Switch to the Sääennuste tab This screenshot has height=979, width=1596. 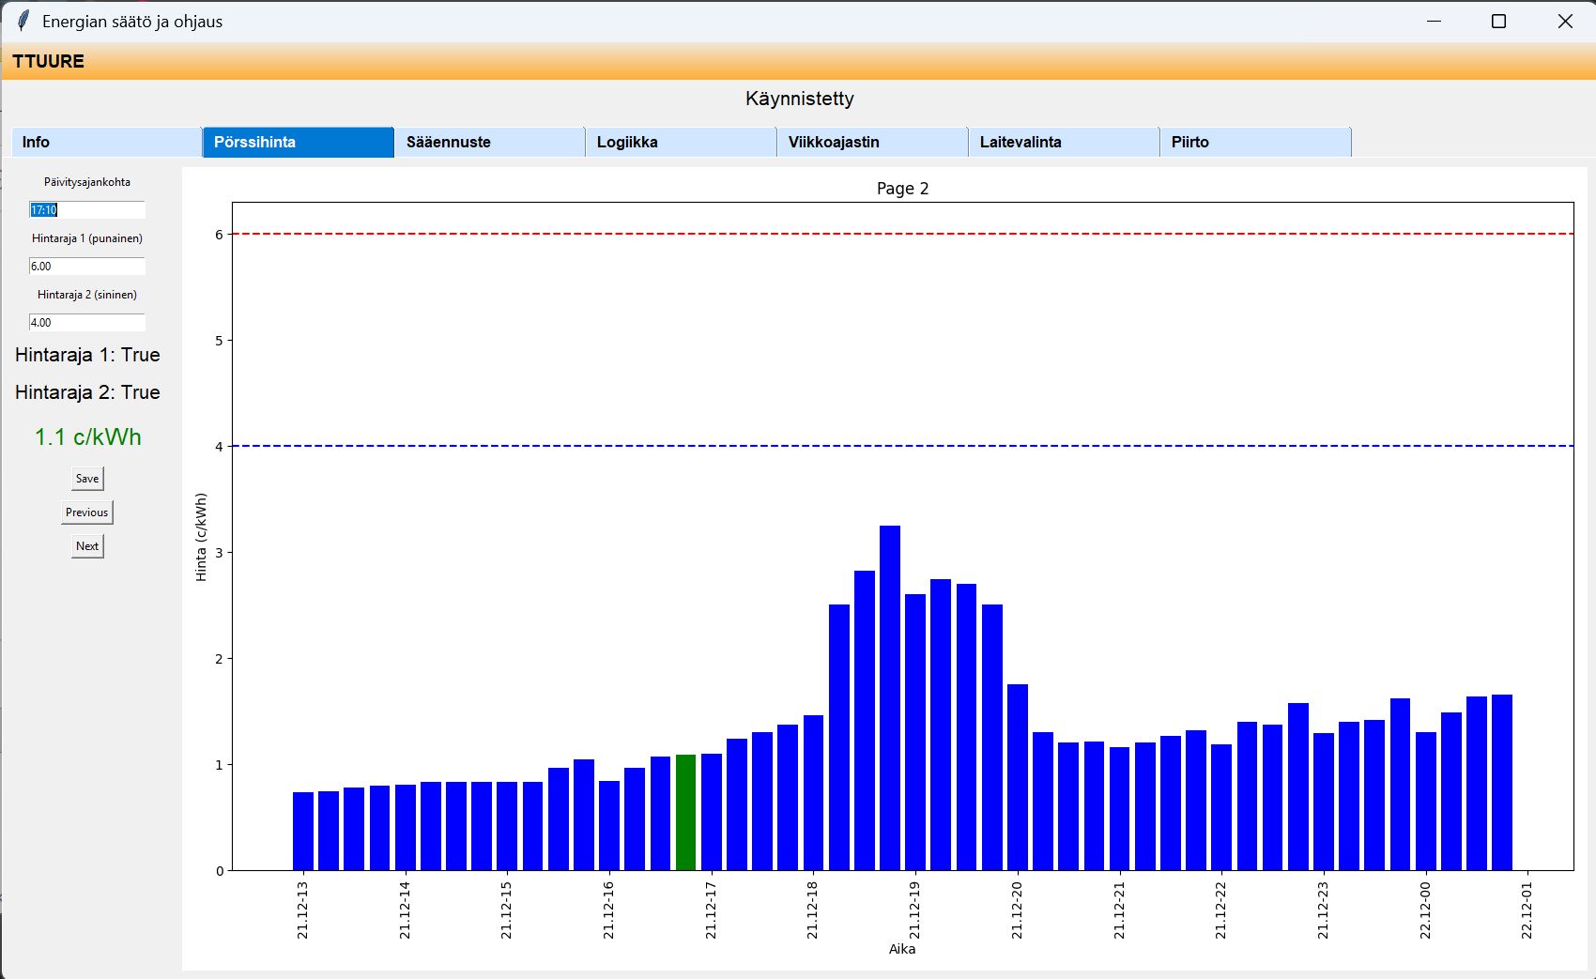(489, 142)
